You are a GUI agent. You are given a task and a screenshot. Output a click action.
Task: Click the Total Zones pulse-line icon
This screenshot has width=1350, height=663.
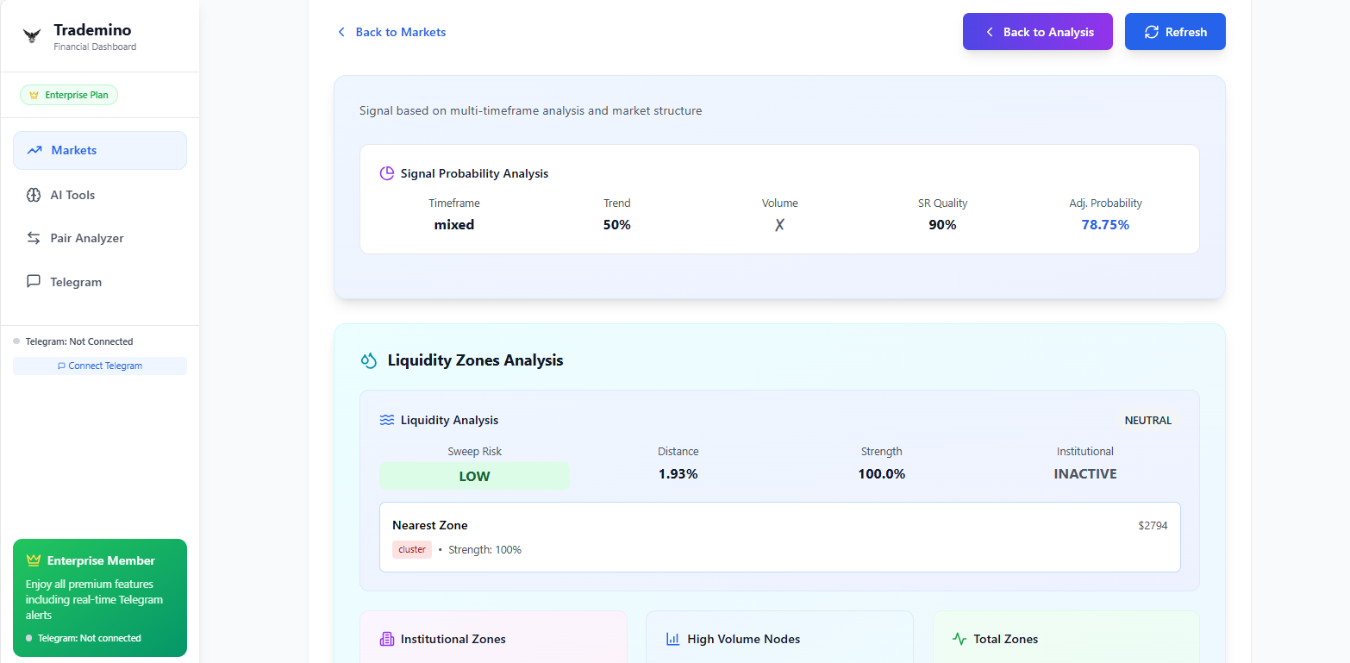pyautogui.click(x=959, y=639)
